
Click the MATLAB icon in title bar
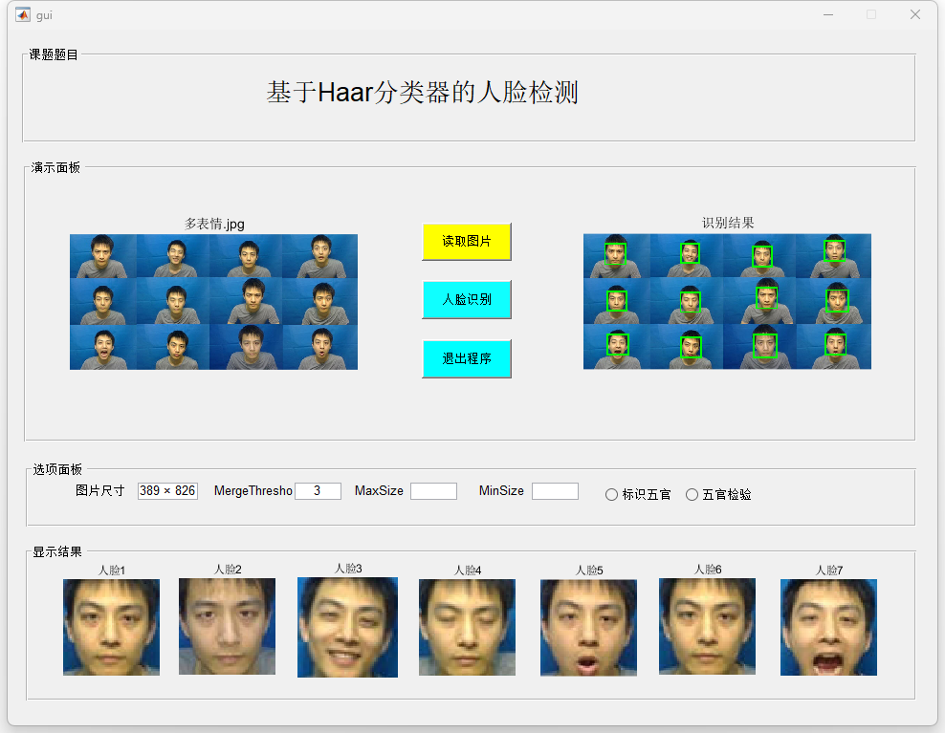pyautogui.click(x=22, y=14)
